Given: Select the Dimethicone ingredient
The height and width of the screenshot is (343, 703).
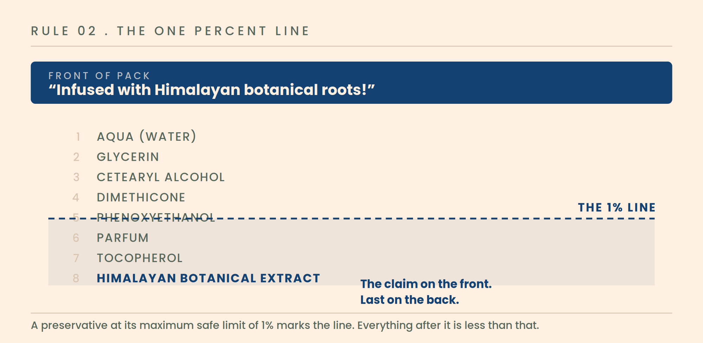Looking at the screenshot, I should pos(141,197).
